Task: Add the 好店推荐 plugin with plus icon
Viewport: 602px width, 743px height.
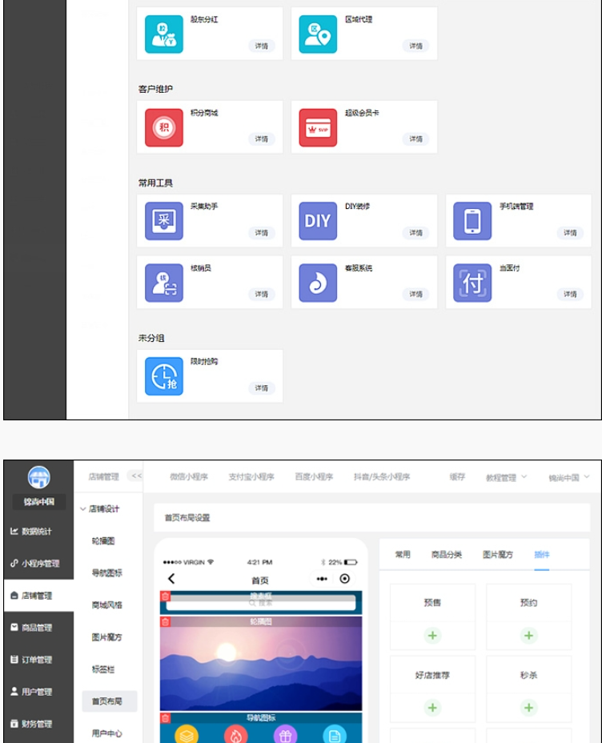Action: [x=432, y=708]
